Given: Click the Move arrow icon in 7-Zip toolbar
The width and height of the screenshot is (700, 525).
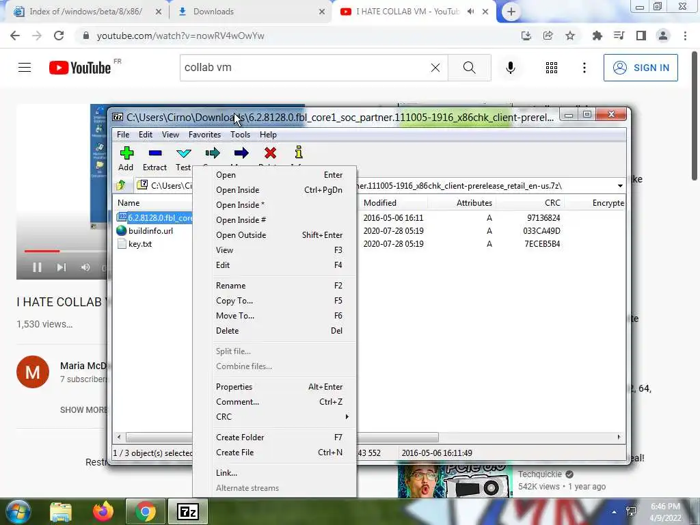Looking at the screenshot, I should tap(241, 153).
